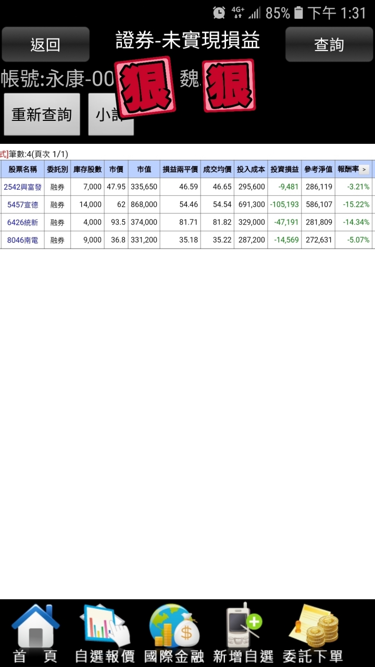Click the -105,193 loss value
375x667 pixels.
(x=284, y=204)
